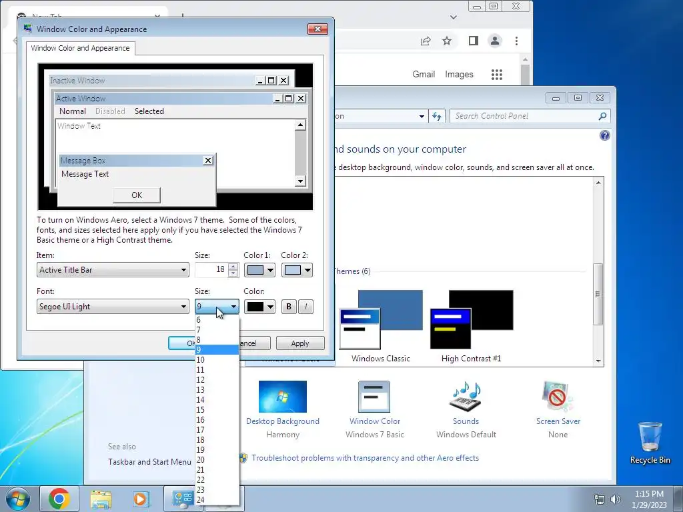Decrease item Size with down spinner arrow

pyautogui.click(x=233, y=273)
